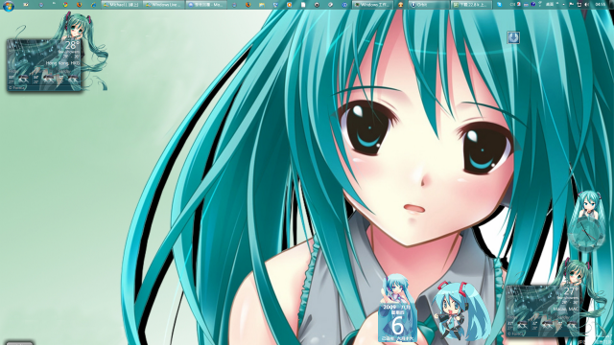Click the 27° temperature on Macau gadget
Image resolution: width=614 pixels, height=345 pixels.
tap(570, 291)
